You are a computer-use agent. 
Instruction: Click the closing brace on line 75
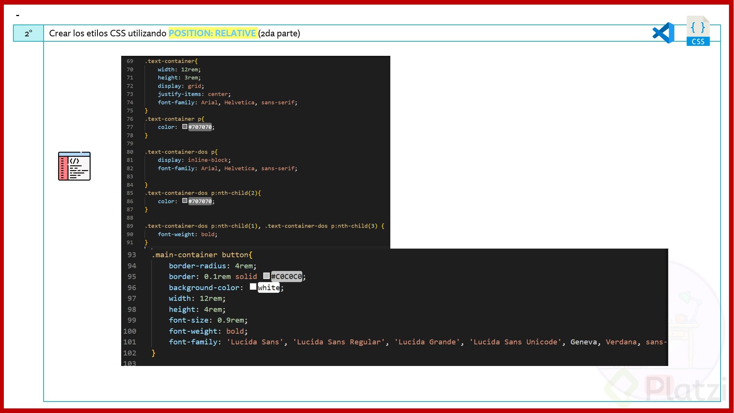(146, 111)
